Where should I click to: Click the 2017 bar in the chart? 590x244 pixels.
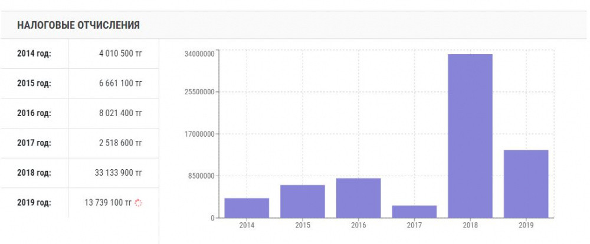[x=414, y=211]
